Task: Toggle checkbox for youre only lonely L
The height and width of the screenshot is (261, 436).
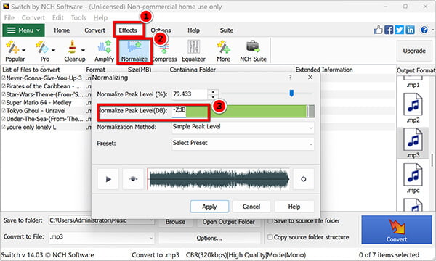Action: click(4, 127)
